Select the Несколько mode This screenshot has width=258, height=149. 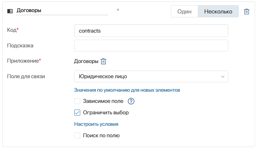(218, 11)
